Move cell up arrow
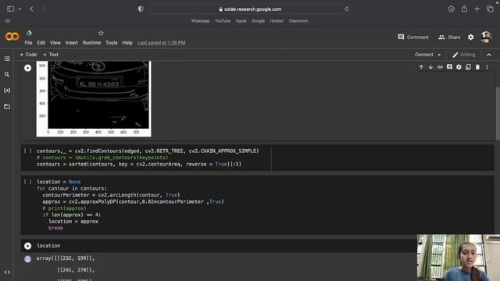 point(421,67)
